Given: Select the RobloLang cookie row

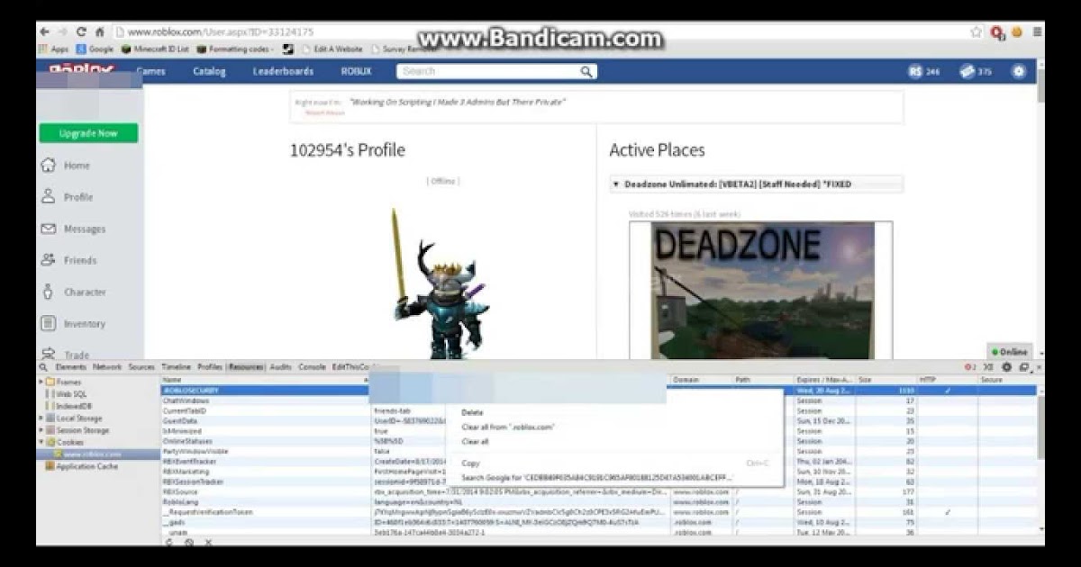Looking at the screenshot, I should tap(599, 501).
